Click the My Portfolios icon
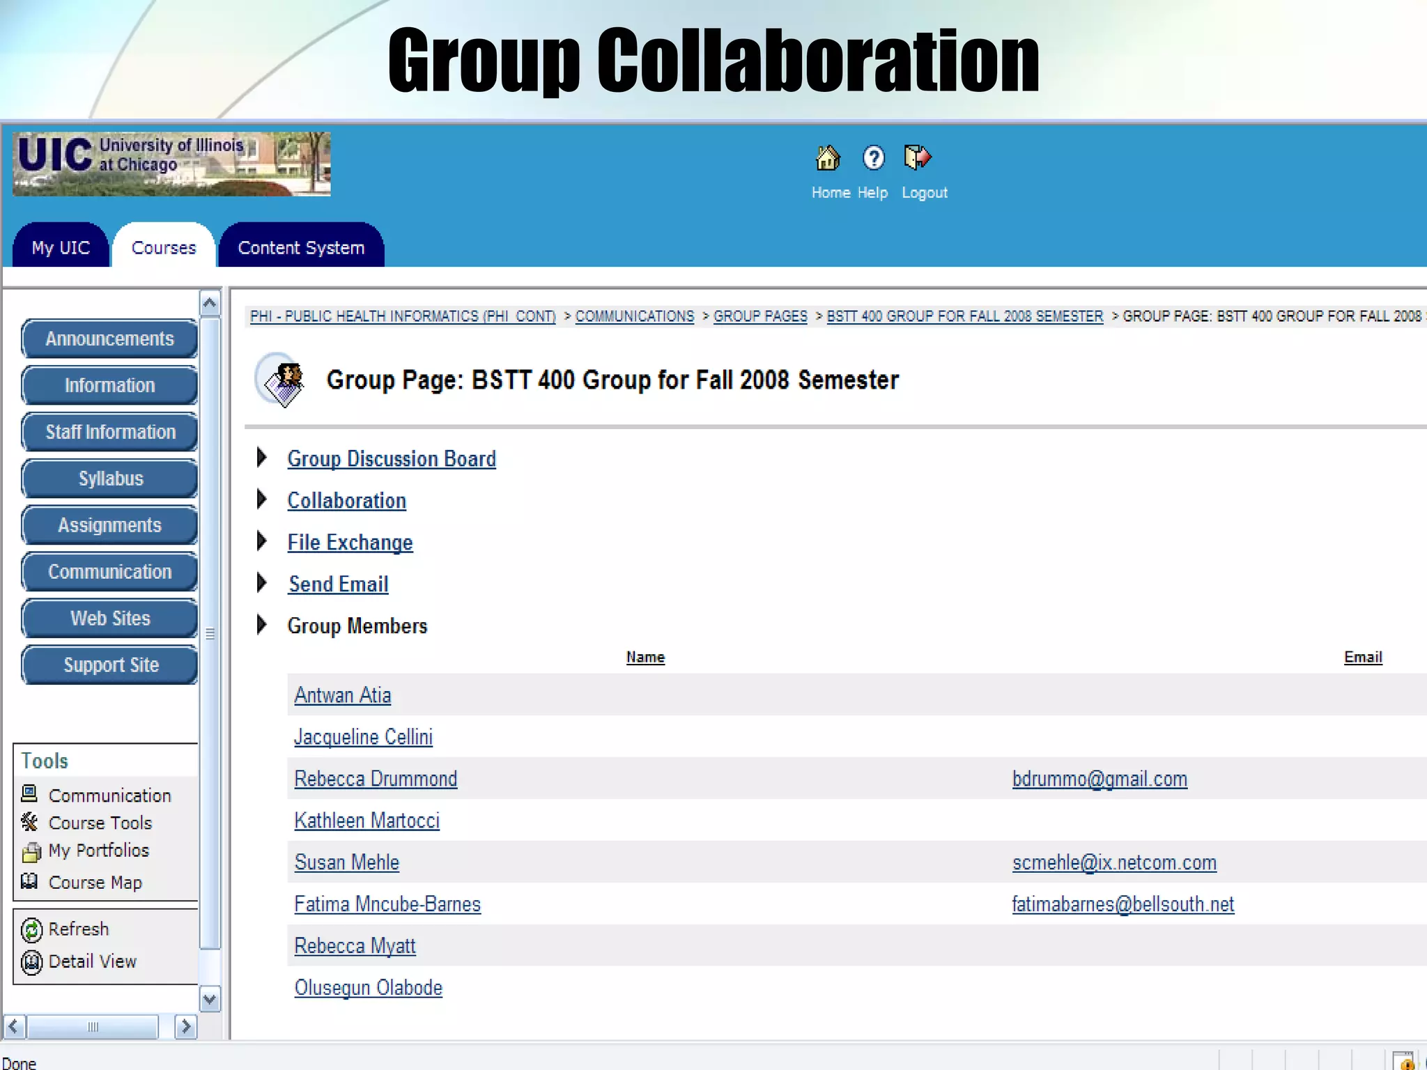Image resolution: width=1427 pixels, height=1070 pixels. (x=31, y=851)
